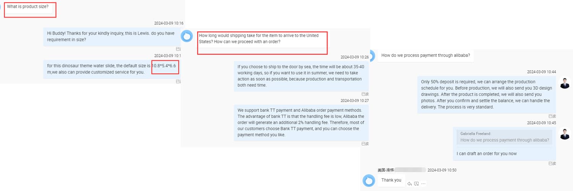Click the 35-40 working days shipping reply
Screen dimensions: 573x191
tap(301, 76)
